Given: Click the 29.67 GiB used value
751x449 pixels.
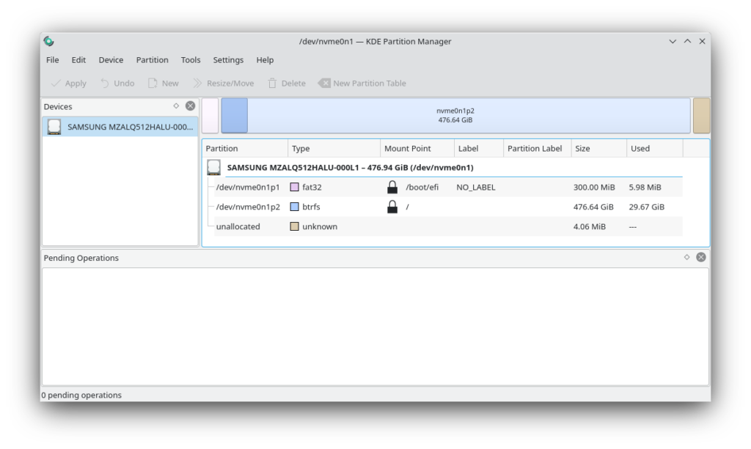Looking at the screenshot, I should point(647,207).
